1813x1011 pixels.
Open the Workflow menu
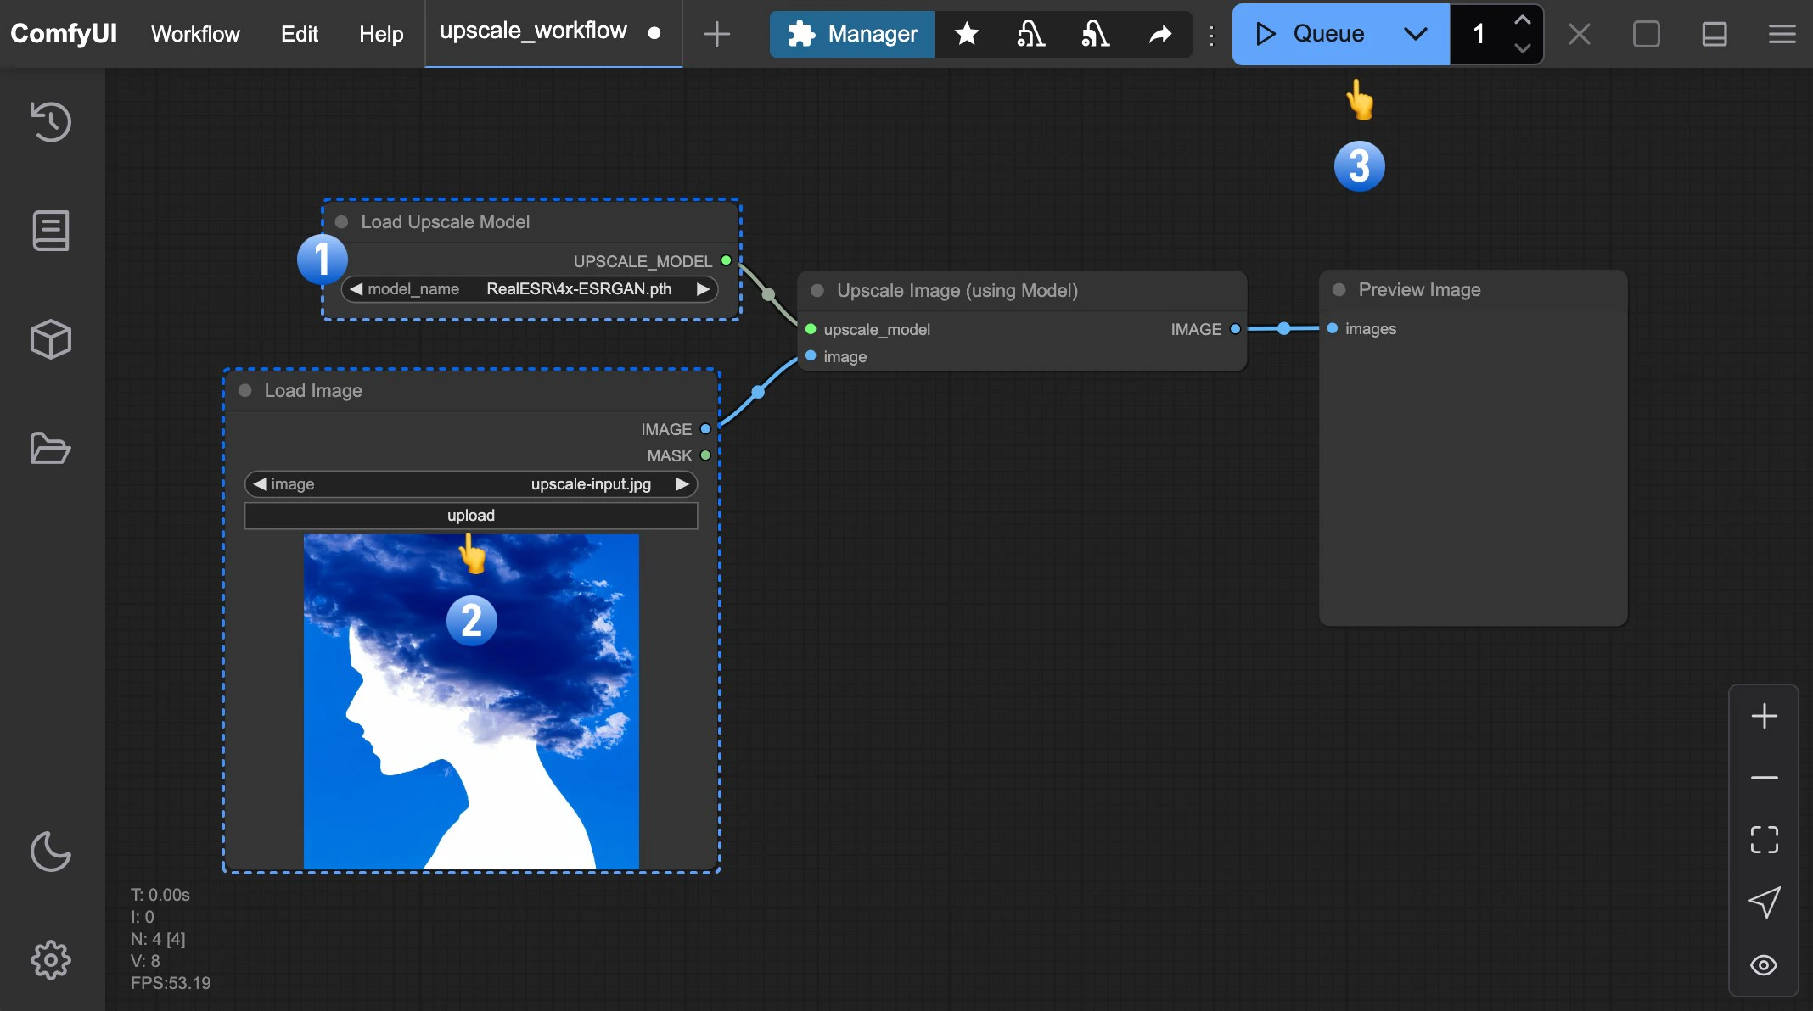point(194,34)
